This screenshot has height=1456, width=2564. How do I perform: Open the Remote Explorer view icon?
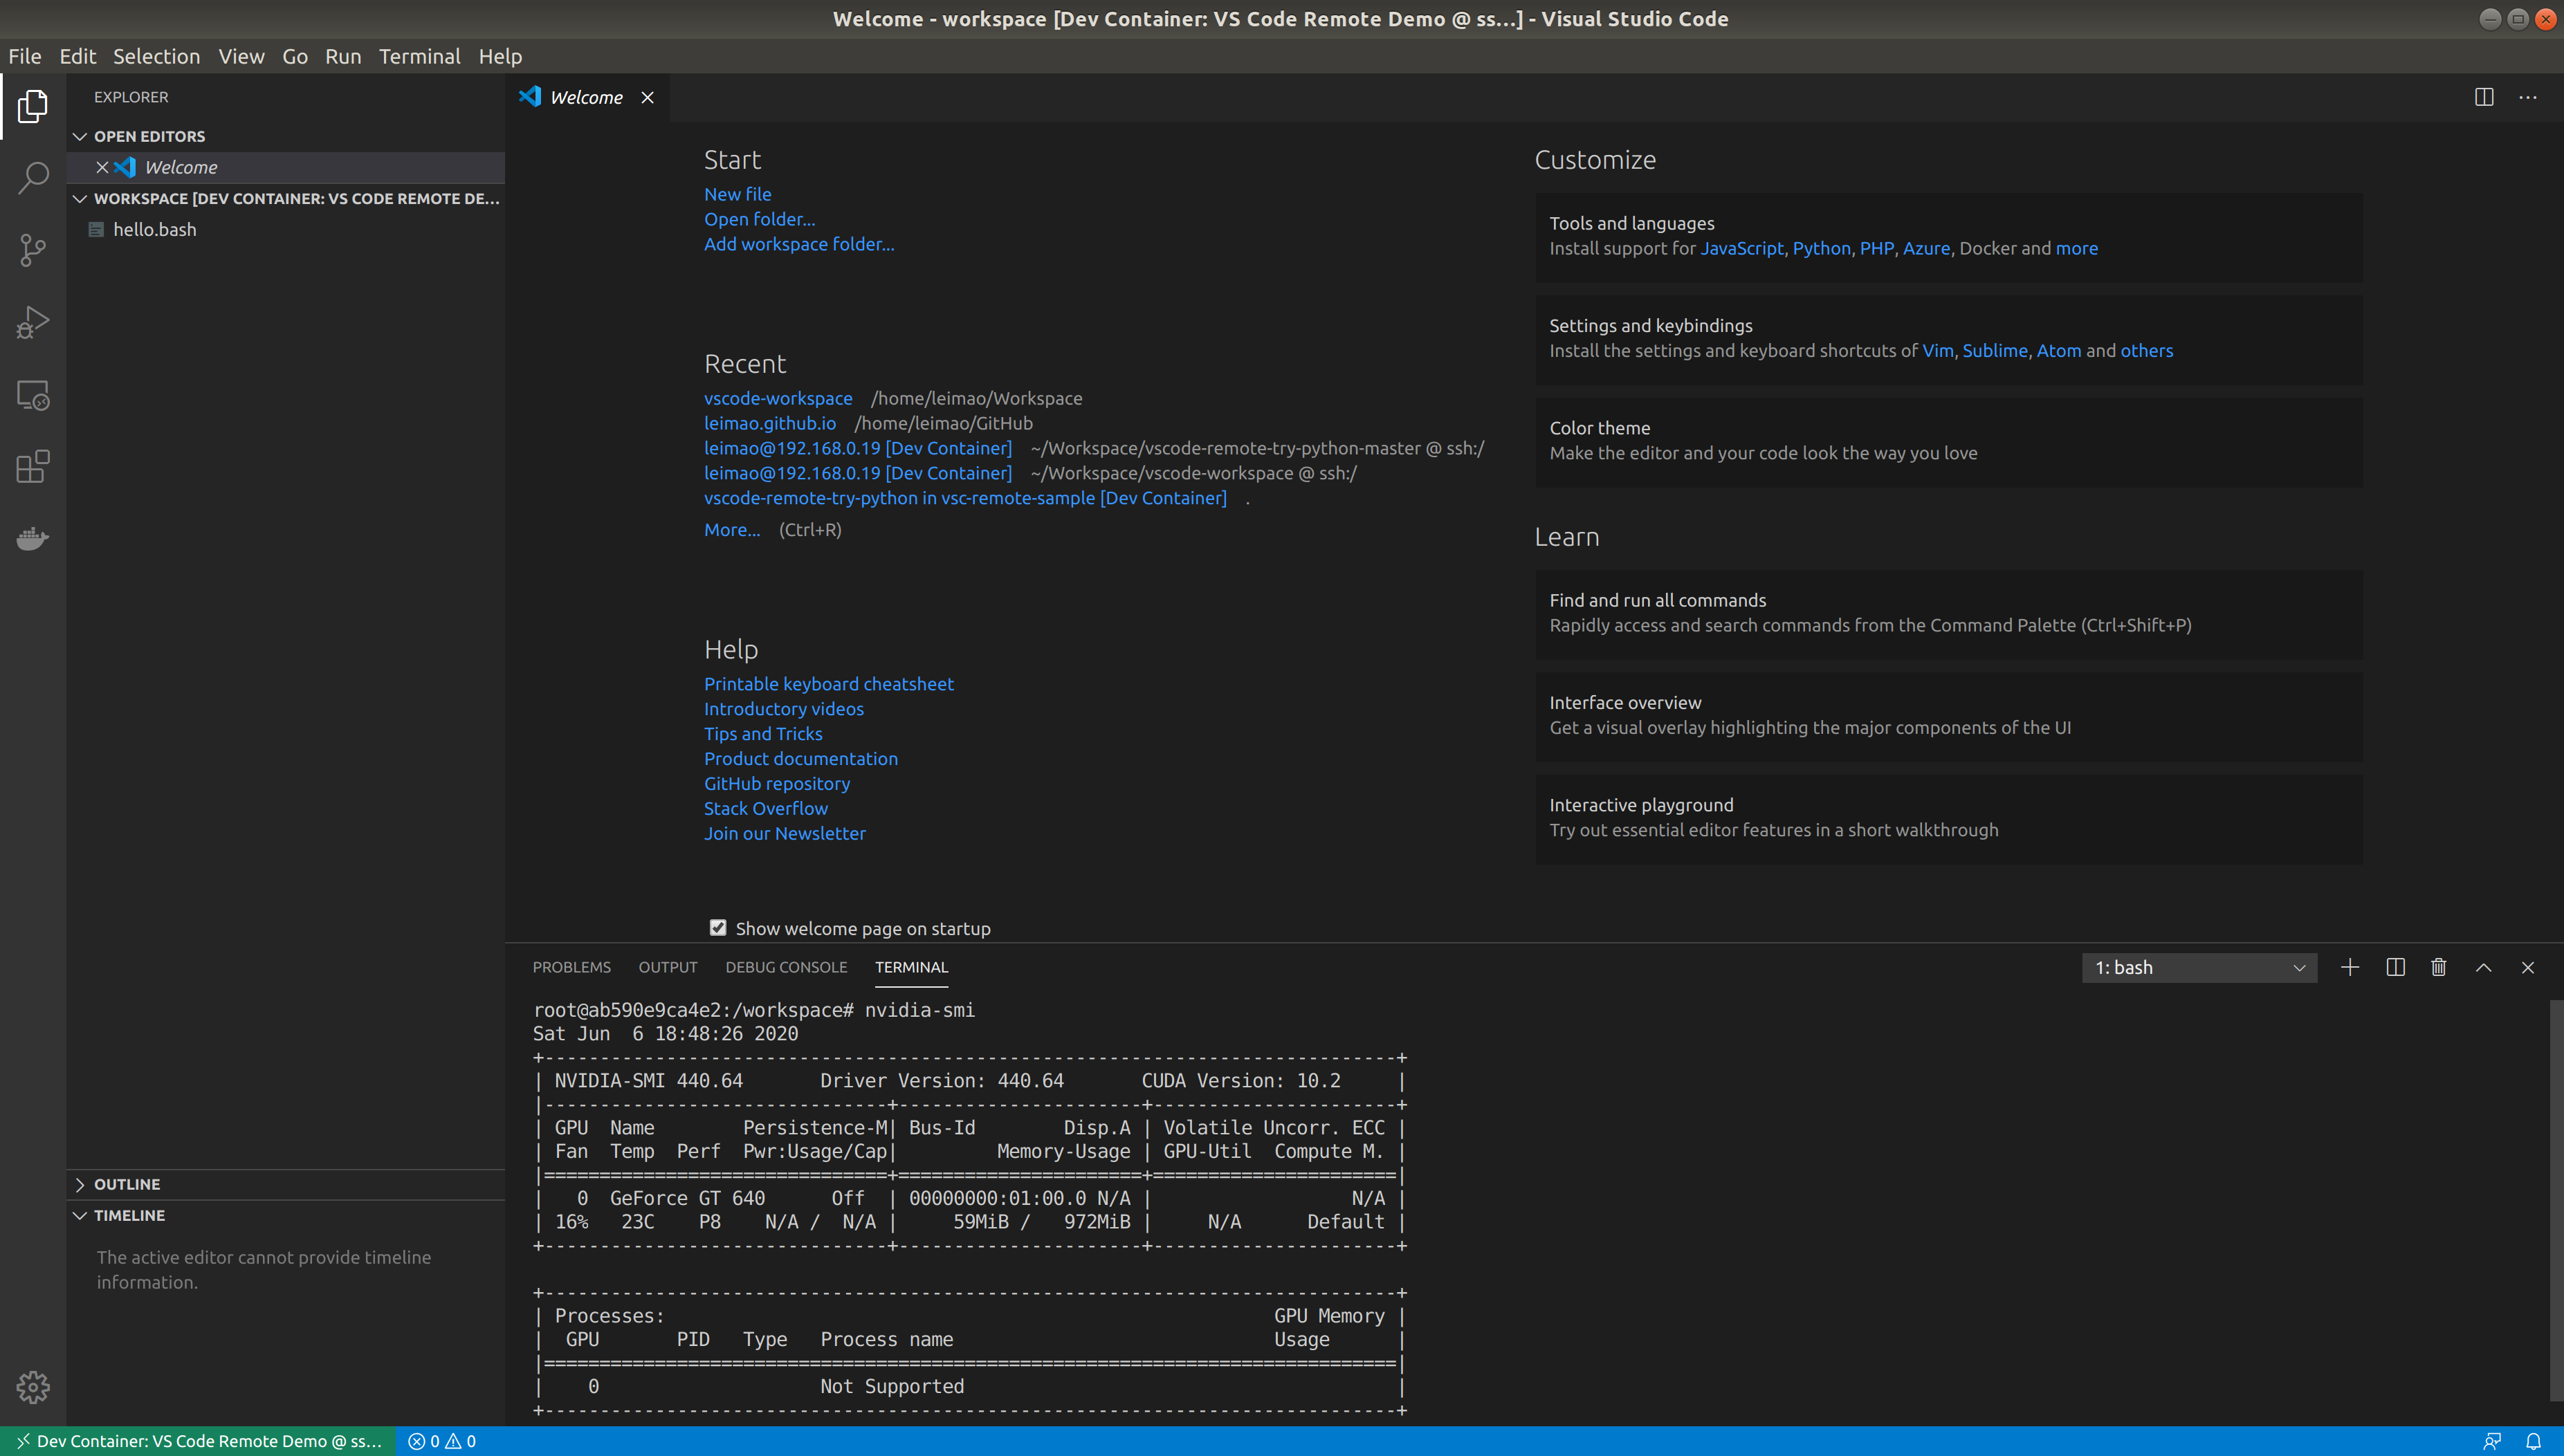33,395
